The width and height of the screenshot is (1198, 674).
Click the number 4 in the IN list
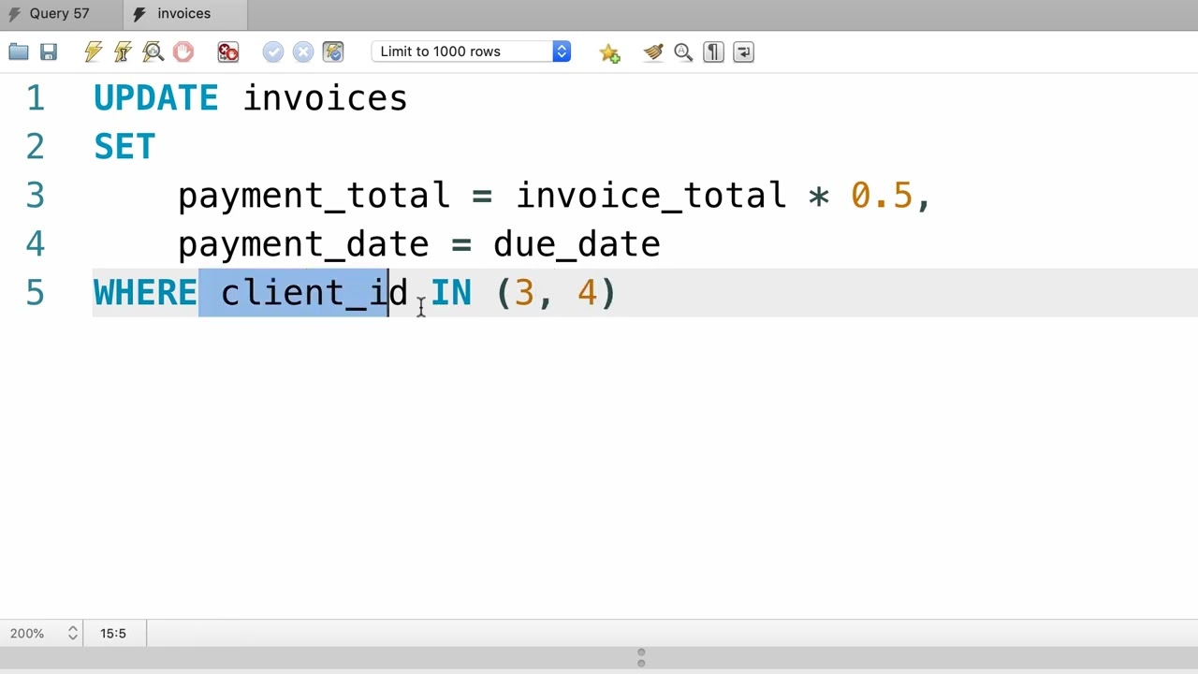click(587, 293)
